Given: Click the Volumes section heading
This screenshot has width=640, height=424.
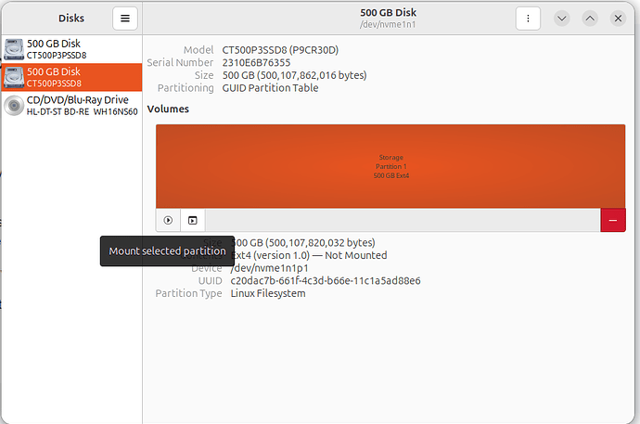Looking at the screenshot, I should (x=168, y=109).
